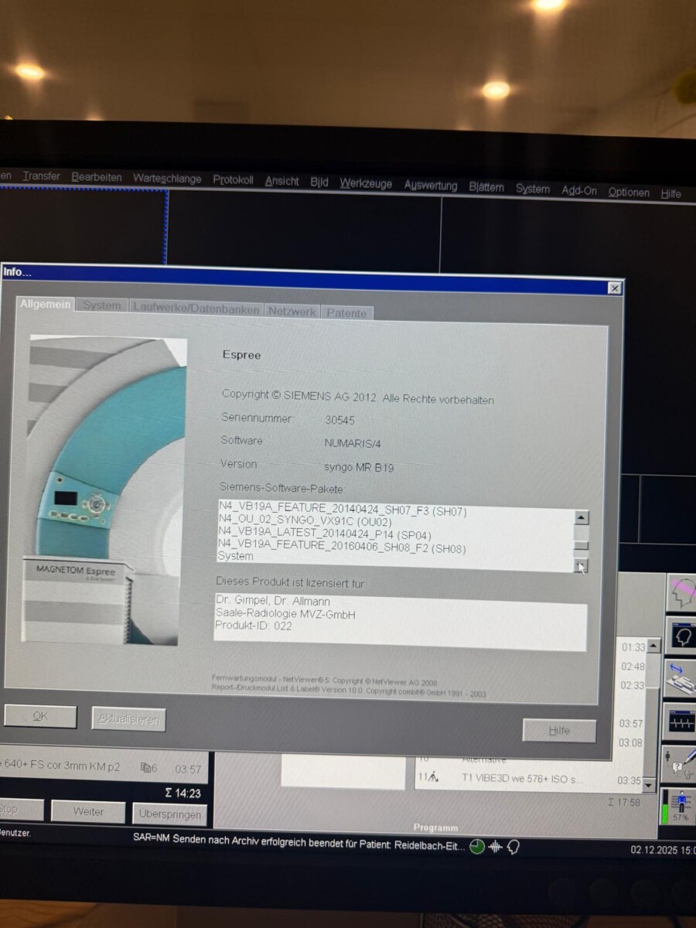The height and width of the screenshot is (928, 696).
Task: Click the Überspringen button
Action: click(171, 814)
